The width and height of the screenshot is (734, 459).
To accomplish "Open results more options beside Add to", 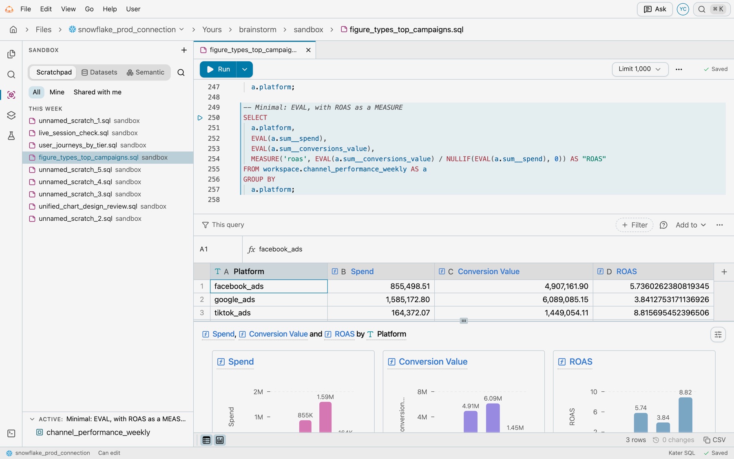I will [x=720, y=225].
